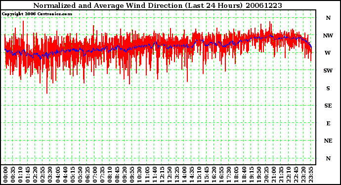Click the NW direction label
The width and height of the screenshot is (341, 185).
[328, 36]
